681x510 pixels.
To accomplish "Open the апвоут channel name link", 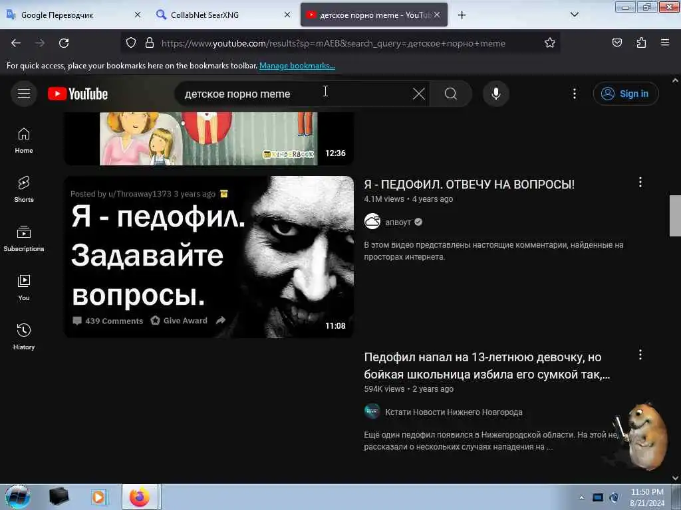I will coord(398,222).
